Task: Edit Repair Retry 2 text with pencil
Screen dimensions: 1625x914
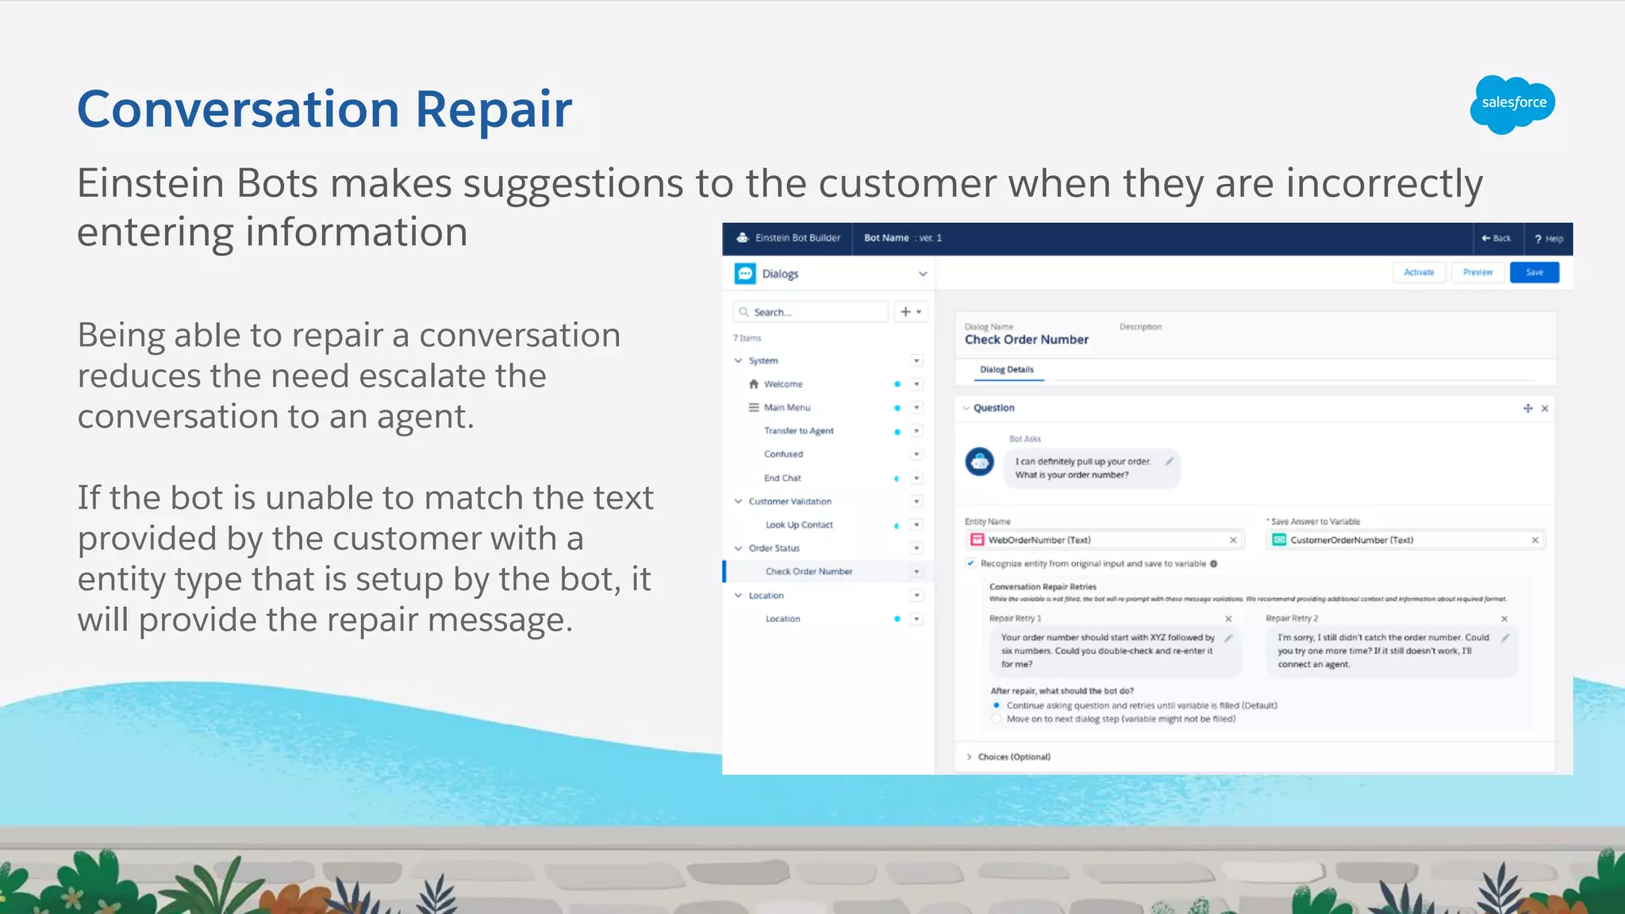Action: 1504,637
